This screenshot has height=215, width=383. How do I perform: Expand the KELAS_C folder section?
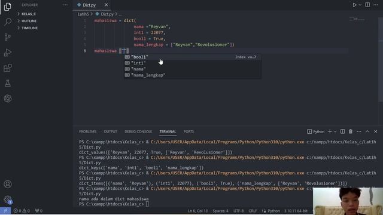tap(29, 14)
